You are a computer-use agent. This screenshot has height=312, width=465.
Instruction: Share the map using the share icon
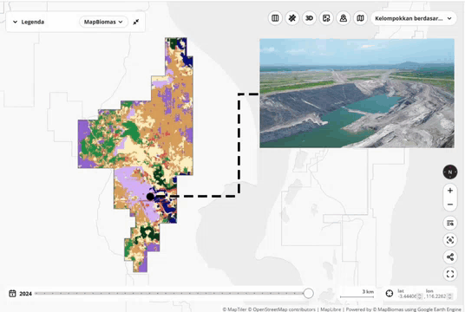click(x=450, y=257)
